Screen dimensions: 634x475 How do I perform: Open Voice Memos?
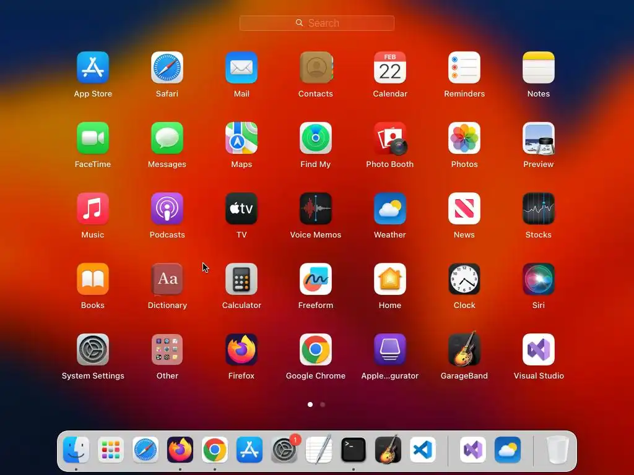(x=316, y=208)
